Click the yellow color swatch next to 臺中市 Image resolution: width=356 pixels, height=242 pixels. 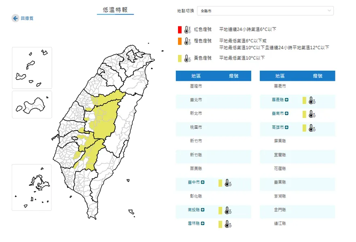point(220,183)
